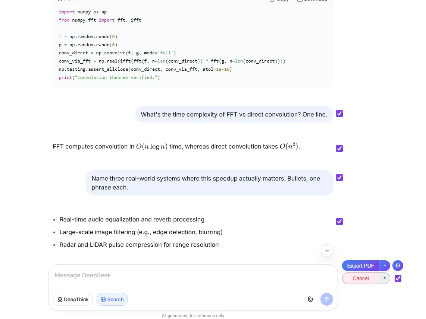Click 'Radar and LIDAR pulse compression' bullet
The height and width of the screenshot is (319, 426).
[x=139, y=245]
